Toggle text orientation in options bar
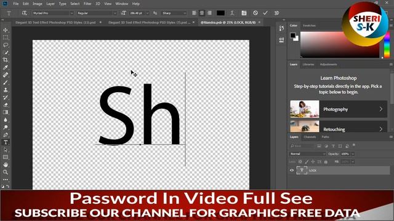394x221 pixels. coord(24,13)
